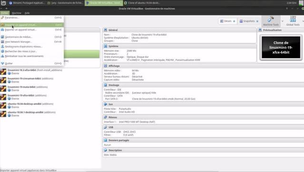Click the system monitor graph in panel
304x172 pixels.
(x=301, y=3)
